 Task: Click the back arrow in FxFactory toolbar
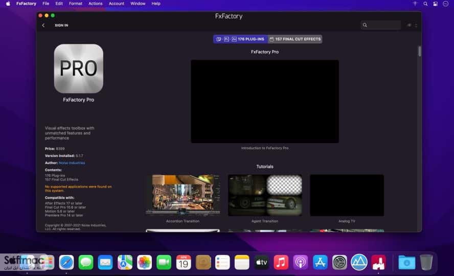[x=43, y=25]
